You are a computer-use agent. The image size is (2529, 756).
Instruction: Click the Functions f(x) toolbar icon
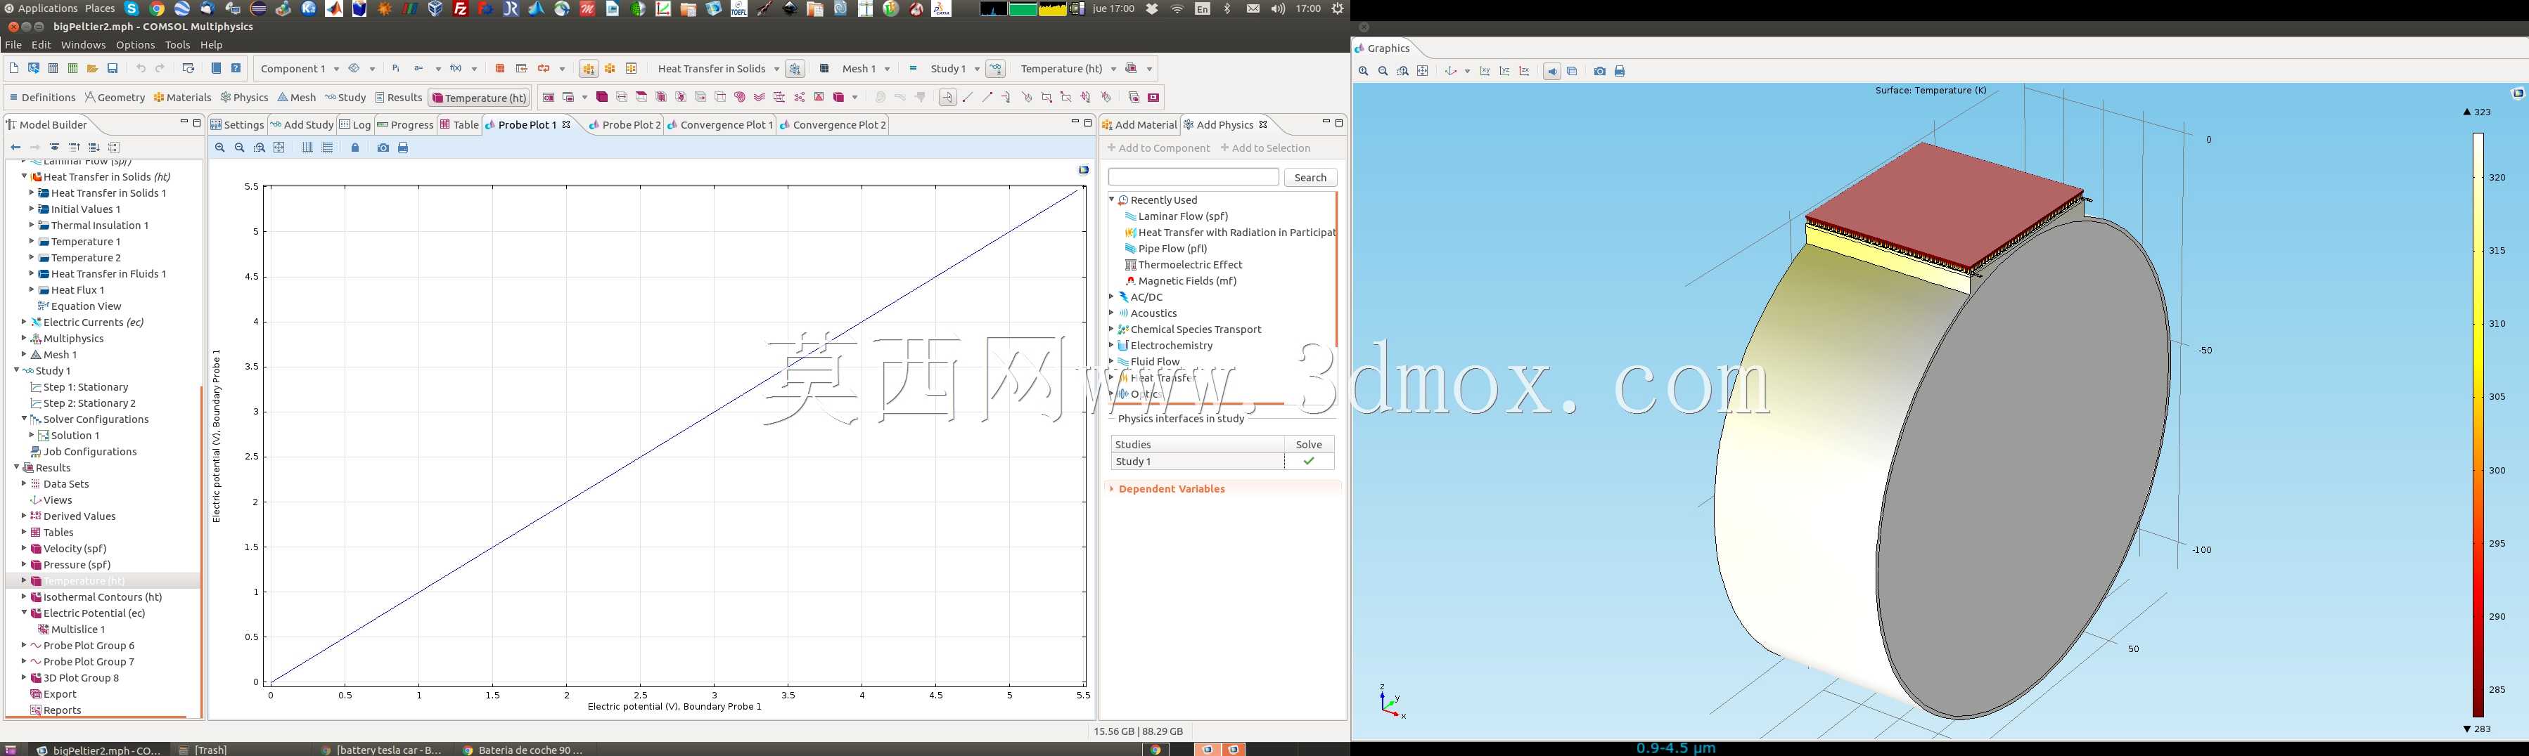point(456,69)
